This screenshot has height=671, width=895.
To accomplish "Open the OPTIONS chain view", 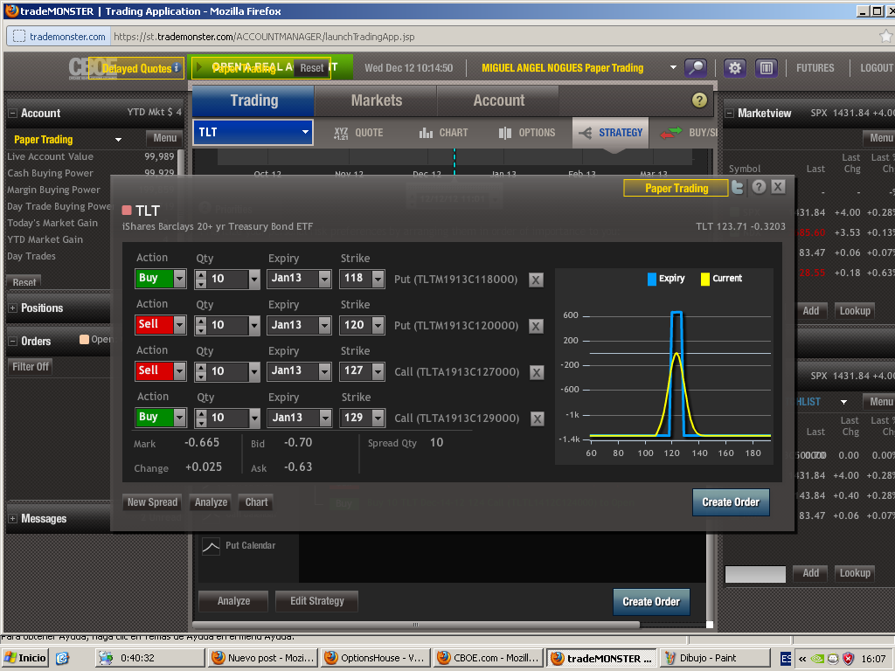I will [527, 133].
